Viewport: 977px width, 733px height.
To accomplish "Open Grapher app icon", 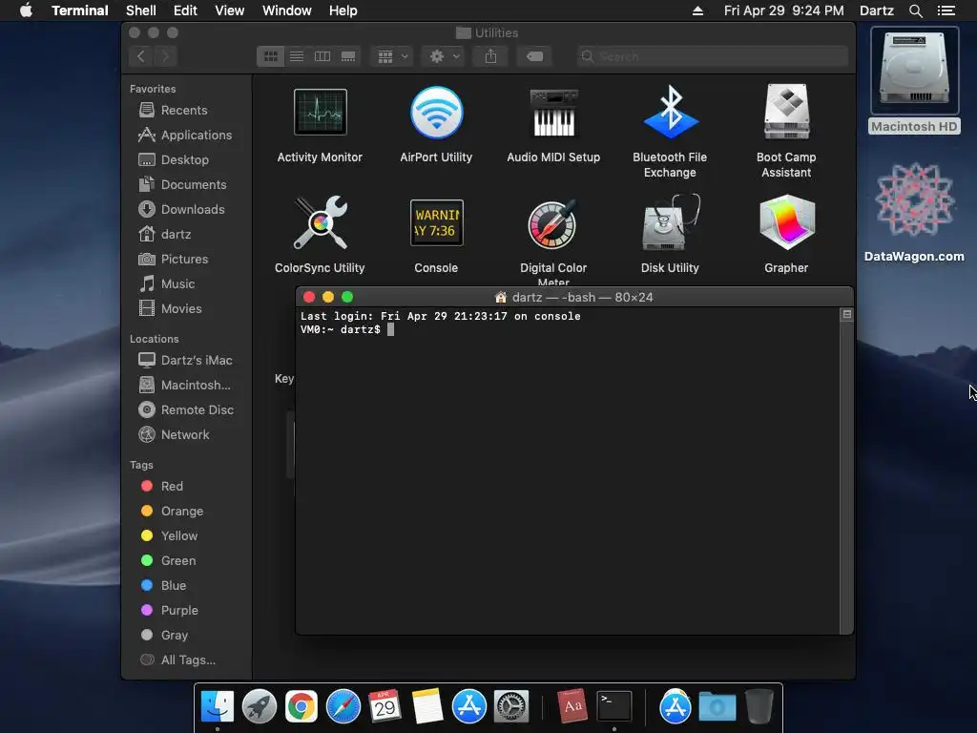I will [786, 222].
